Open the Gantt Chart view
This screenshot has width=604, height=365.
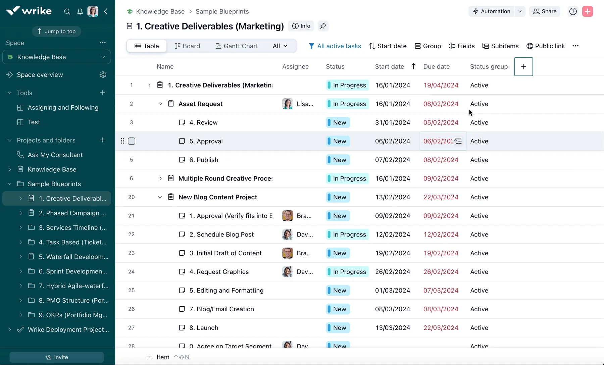point(237,46)
